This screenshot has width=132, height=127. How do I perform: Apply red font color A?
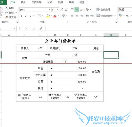[x=55, y=16]
